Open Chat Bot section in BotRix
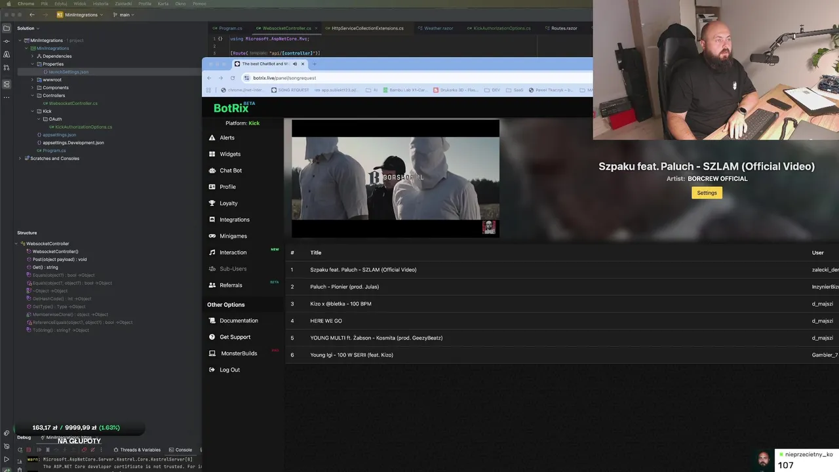The image size is (839, 472). (225, 170)
